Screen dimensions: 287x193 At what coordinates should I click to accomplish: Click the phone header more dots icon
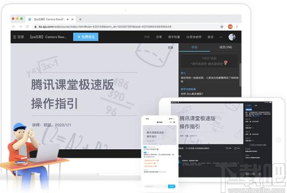coord(171,122)
